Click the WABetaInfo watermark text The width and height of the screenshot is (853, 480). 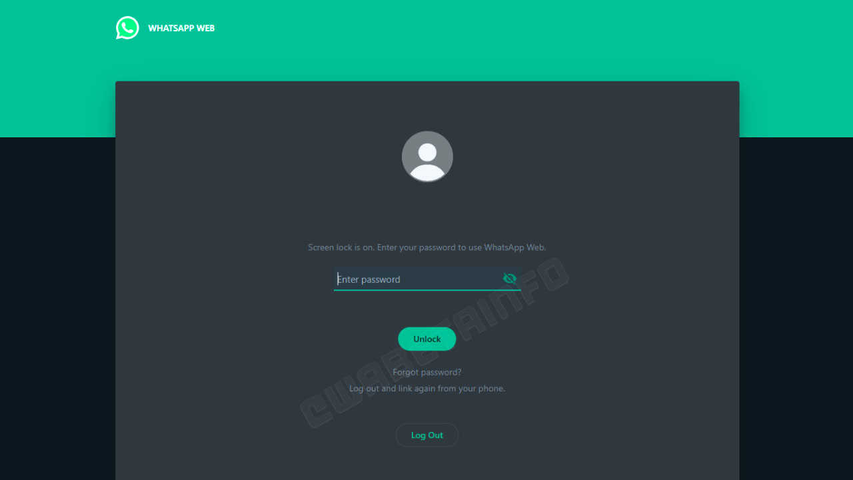(433, 343)
